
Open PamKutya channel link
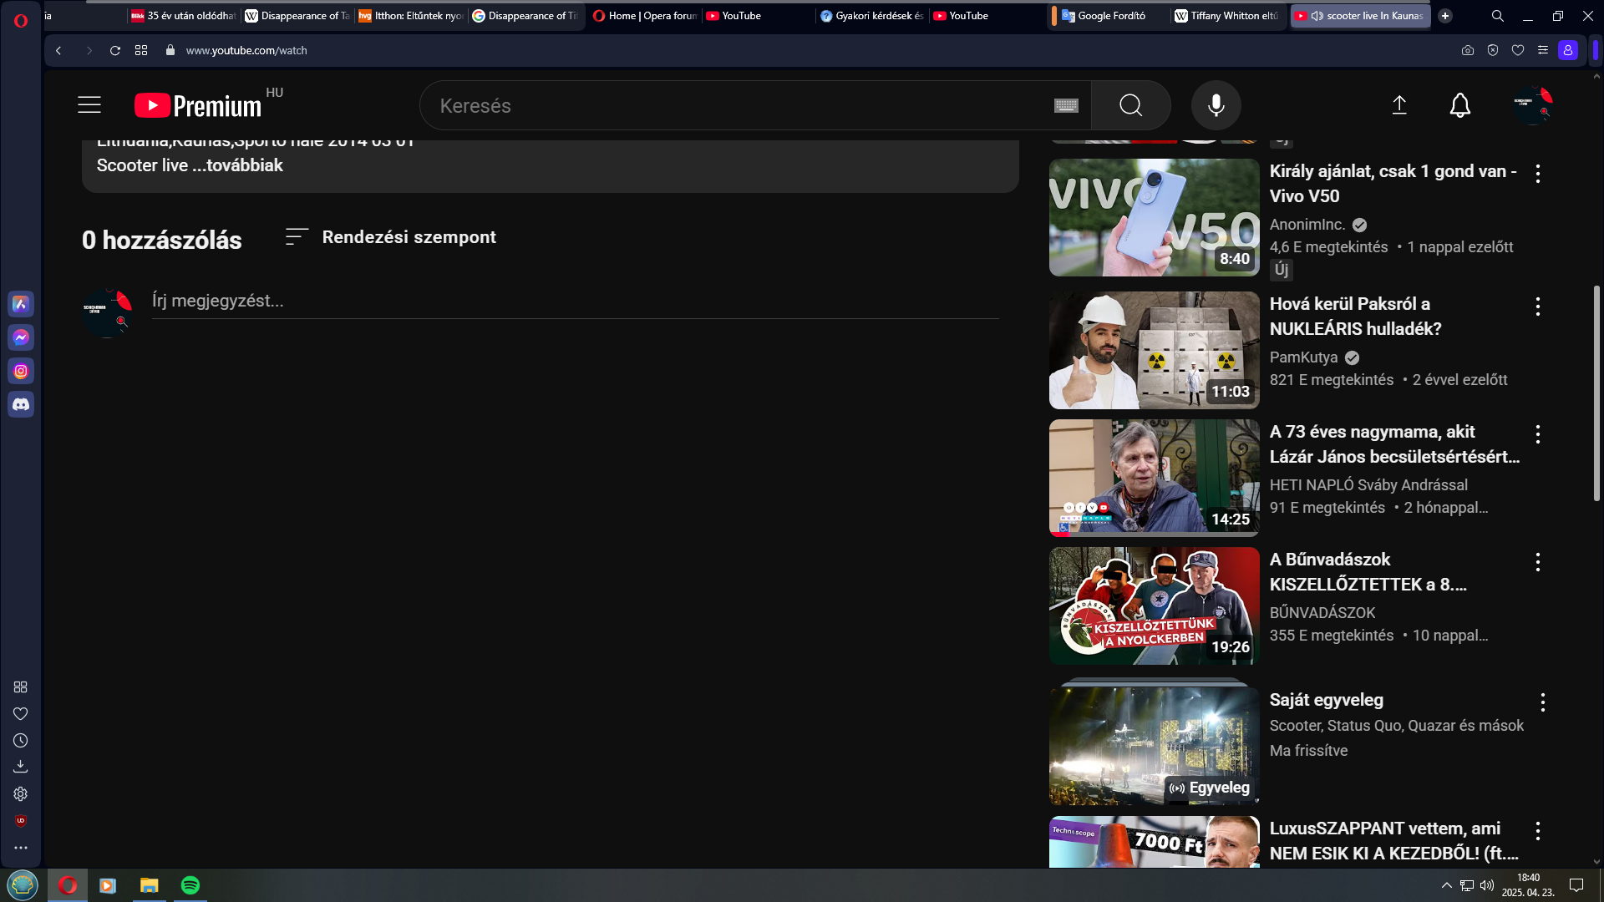pyautogui.click(x=1303, y=357)
